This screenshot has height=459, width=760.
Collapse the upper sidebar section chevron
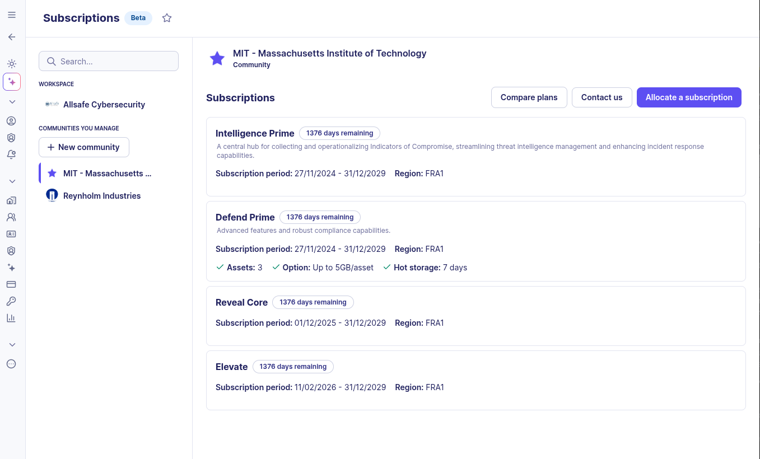(11, 101)
